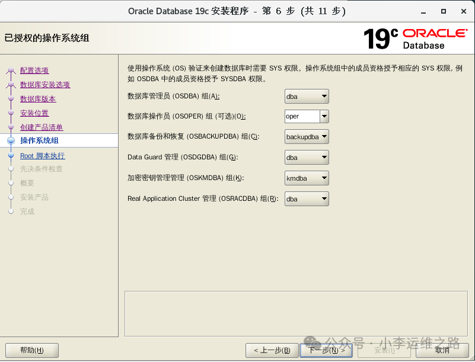Open the 安装位置 step link
The width and height of the screenshot is (475, 362).
[x=34, y=113]
